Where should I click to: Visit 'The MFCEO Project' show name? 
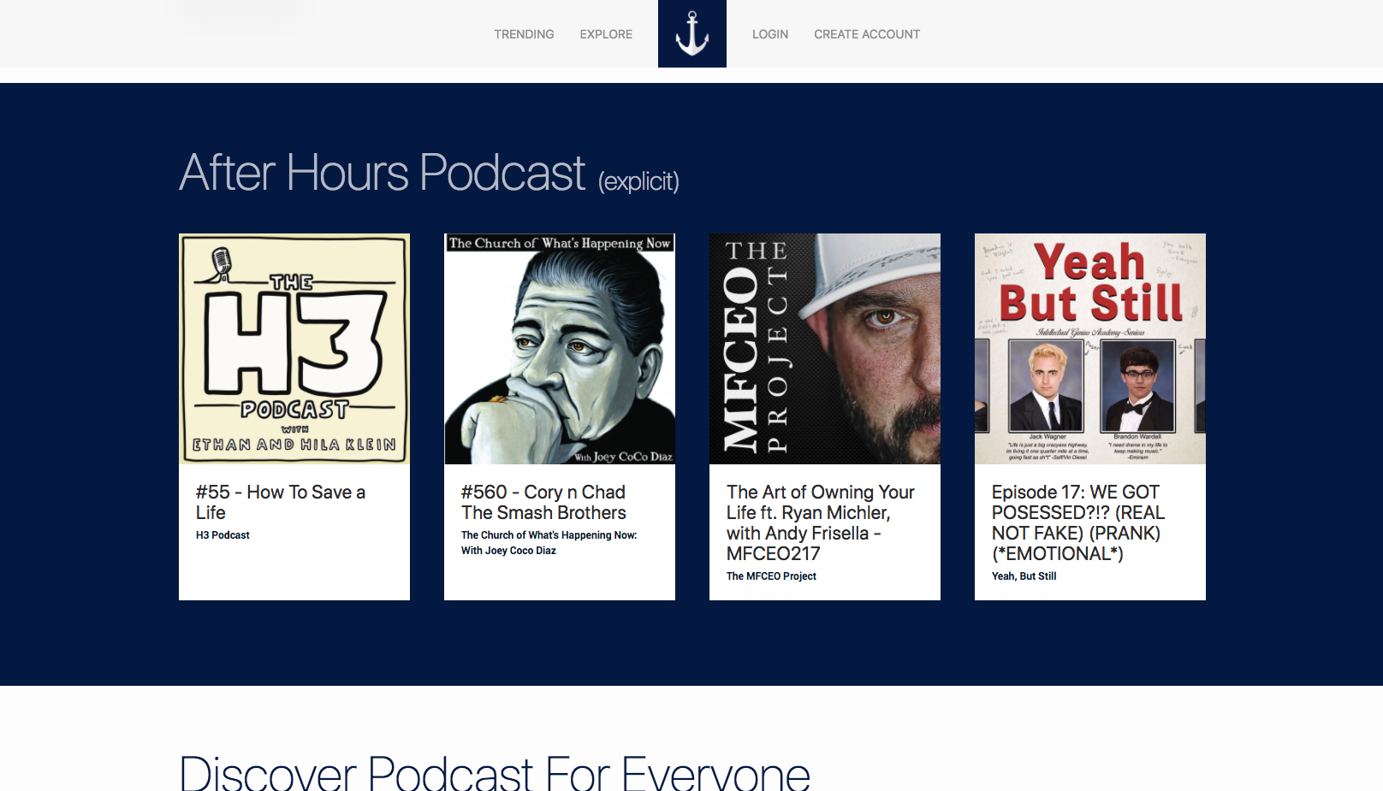click(771, 576)
